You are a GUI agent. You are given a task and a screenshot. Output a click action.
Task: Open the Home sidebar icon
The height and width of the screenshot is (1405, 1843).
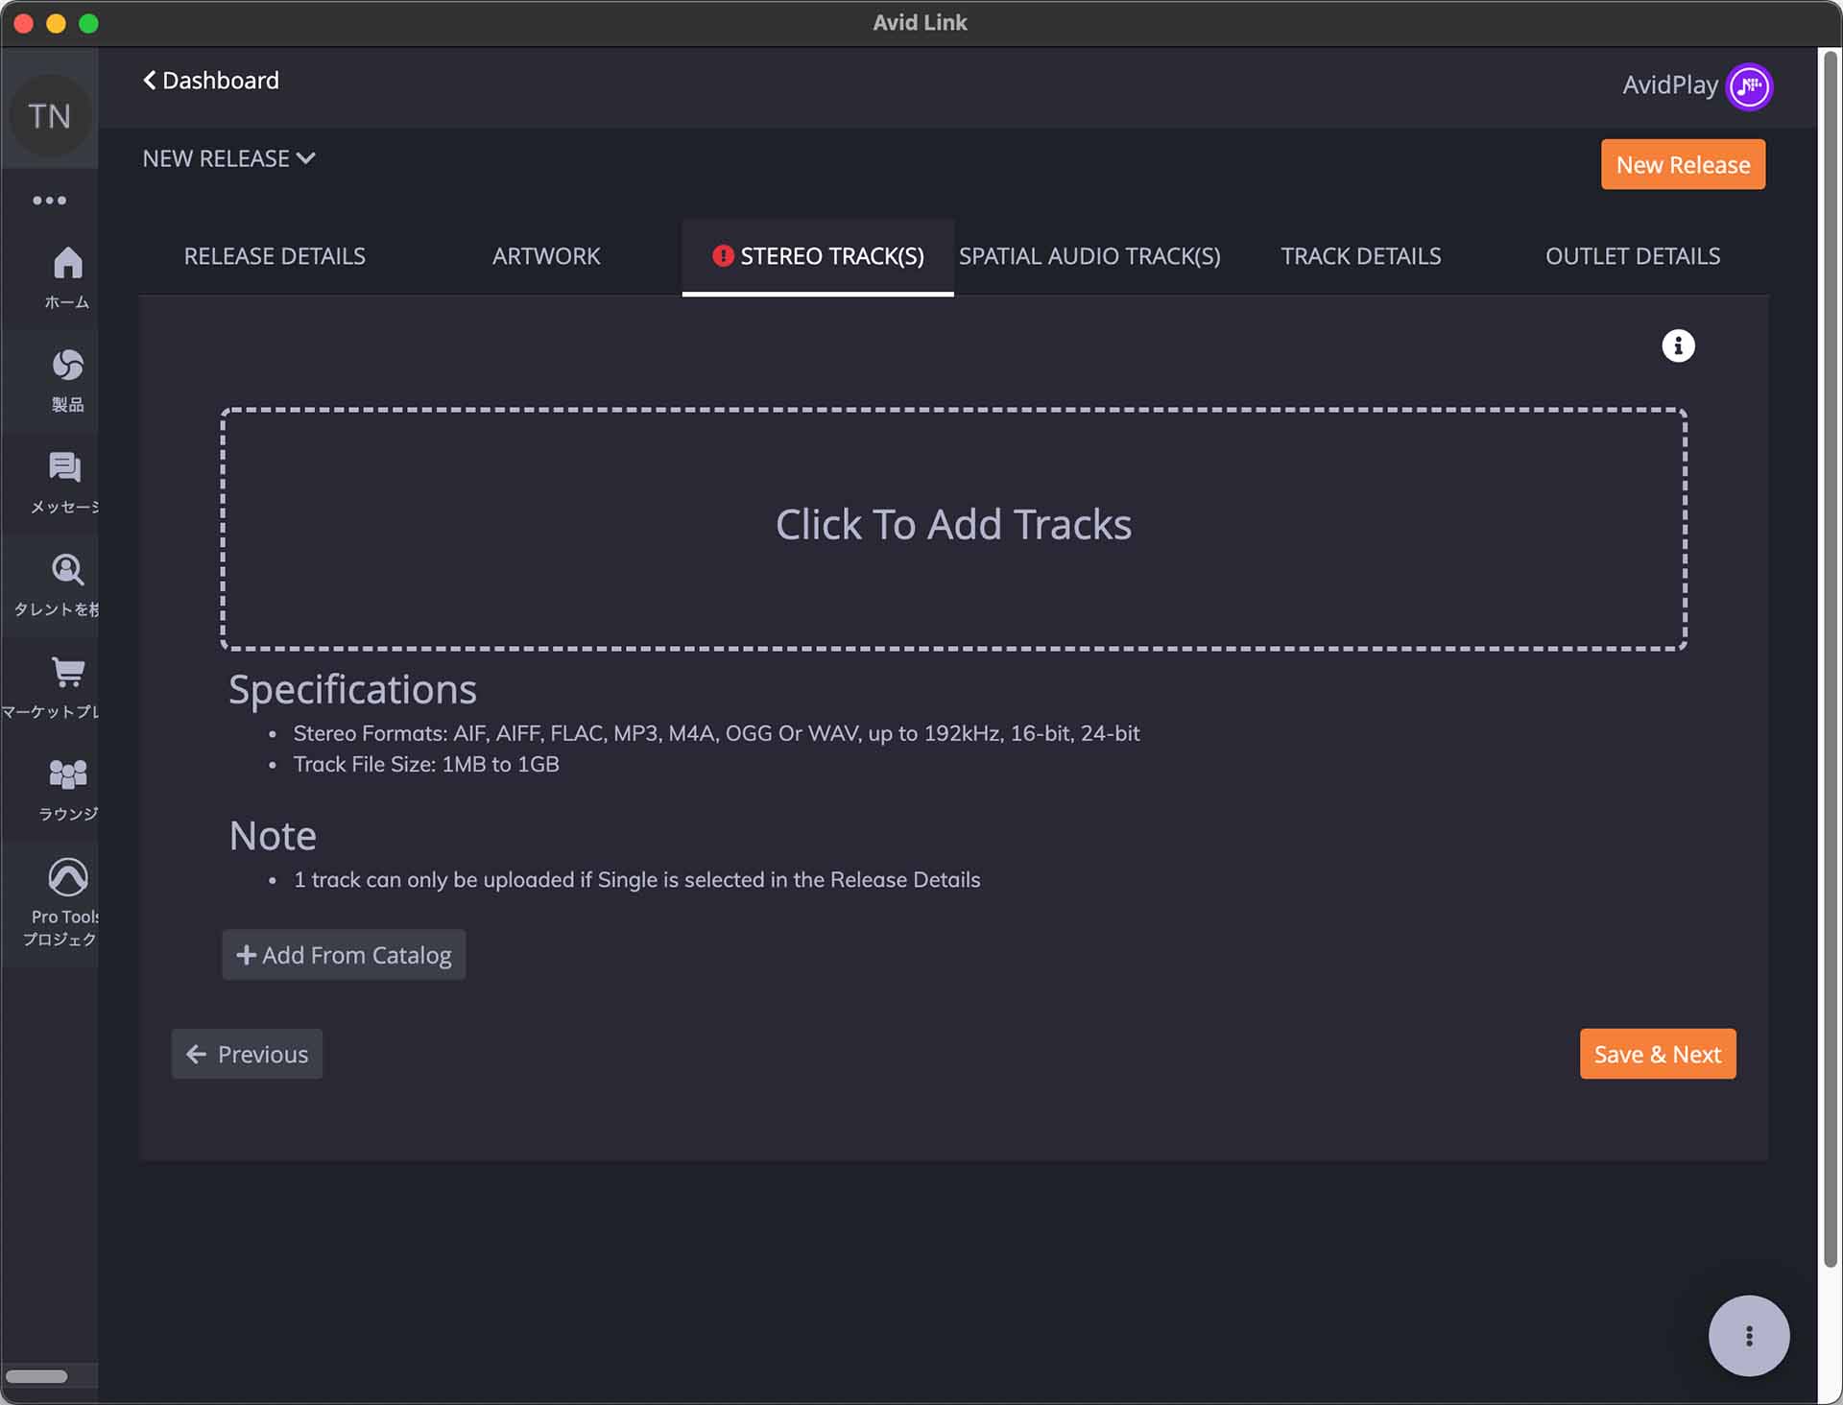point(67,264)
